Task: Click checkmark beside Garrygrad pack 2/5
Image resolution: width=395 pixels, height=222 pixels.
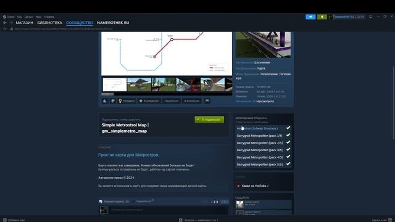Action: (288, 142)
